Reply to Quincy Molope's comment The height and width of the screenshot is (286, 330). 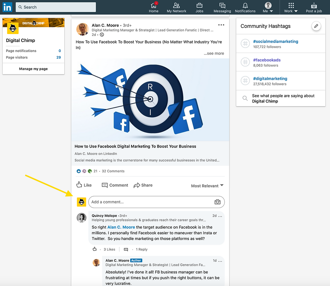[x=126, y=249]
